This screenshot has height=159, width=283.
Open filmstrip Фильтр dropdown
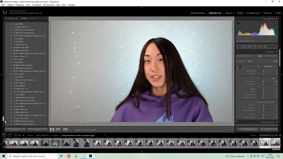coord(268,135)
